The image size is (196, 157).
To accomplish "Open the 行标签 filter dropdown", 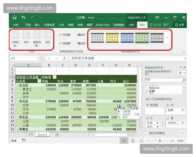I will pos(39,81).
